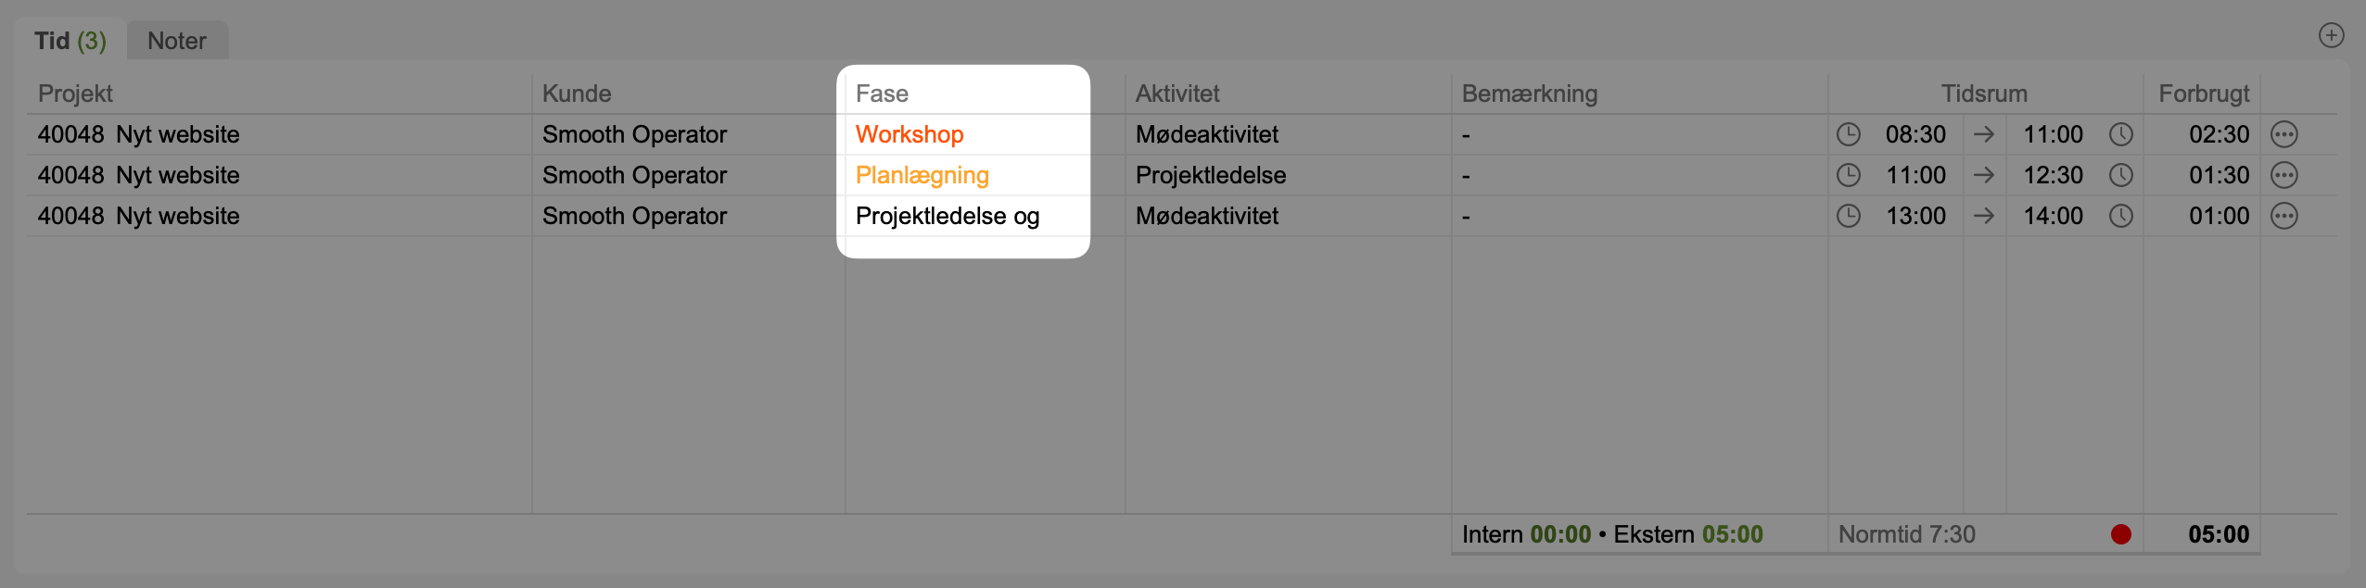Click end clock icon beside 12:30
Screen dimensions: 2366x588
[2120, 176]
